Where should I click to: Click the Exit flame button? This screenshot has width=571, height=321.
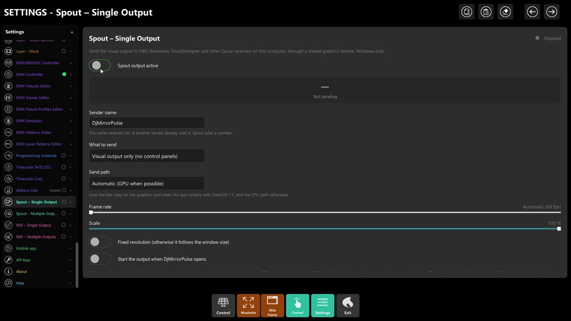(x=348, y=305)
